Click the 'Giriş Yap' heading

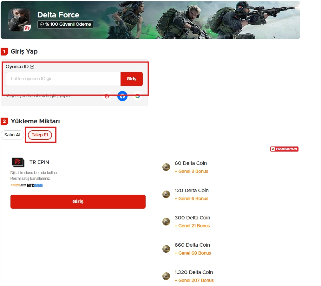click(24, 52)
